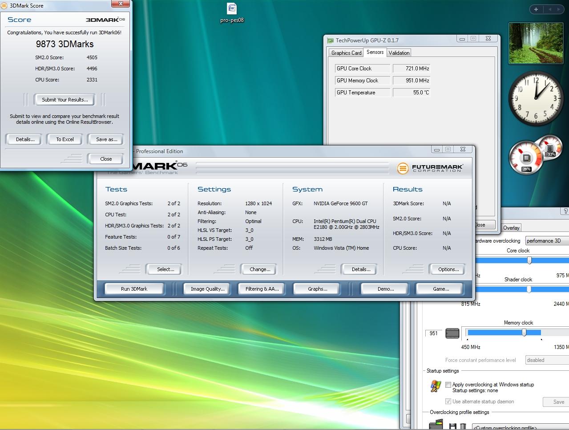Open the Validation tab in GPU-Z

coord(399,53)
